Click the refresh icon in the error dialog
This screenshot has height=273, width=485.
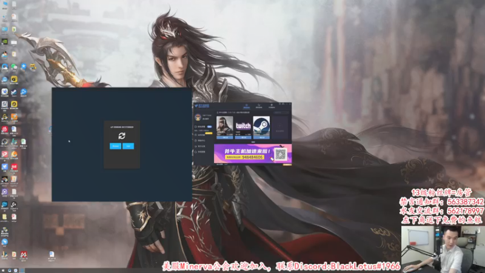[x=122, y=135]
